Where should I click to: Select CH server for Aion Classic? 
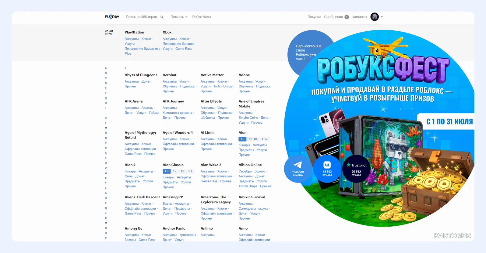pyautogui.click(x=174, y=171)
